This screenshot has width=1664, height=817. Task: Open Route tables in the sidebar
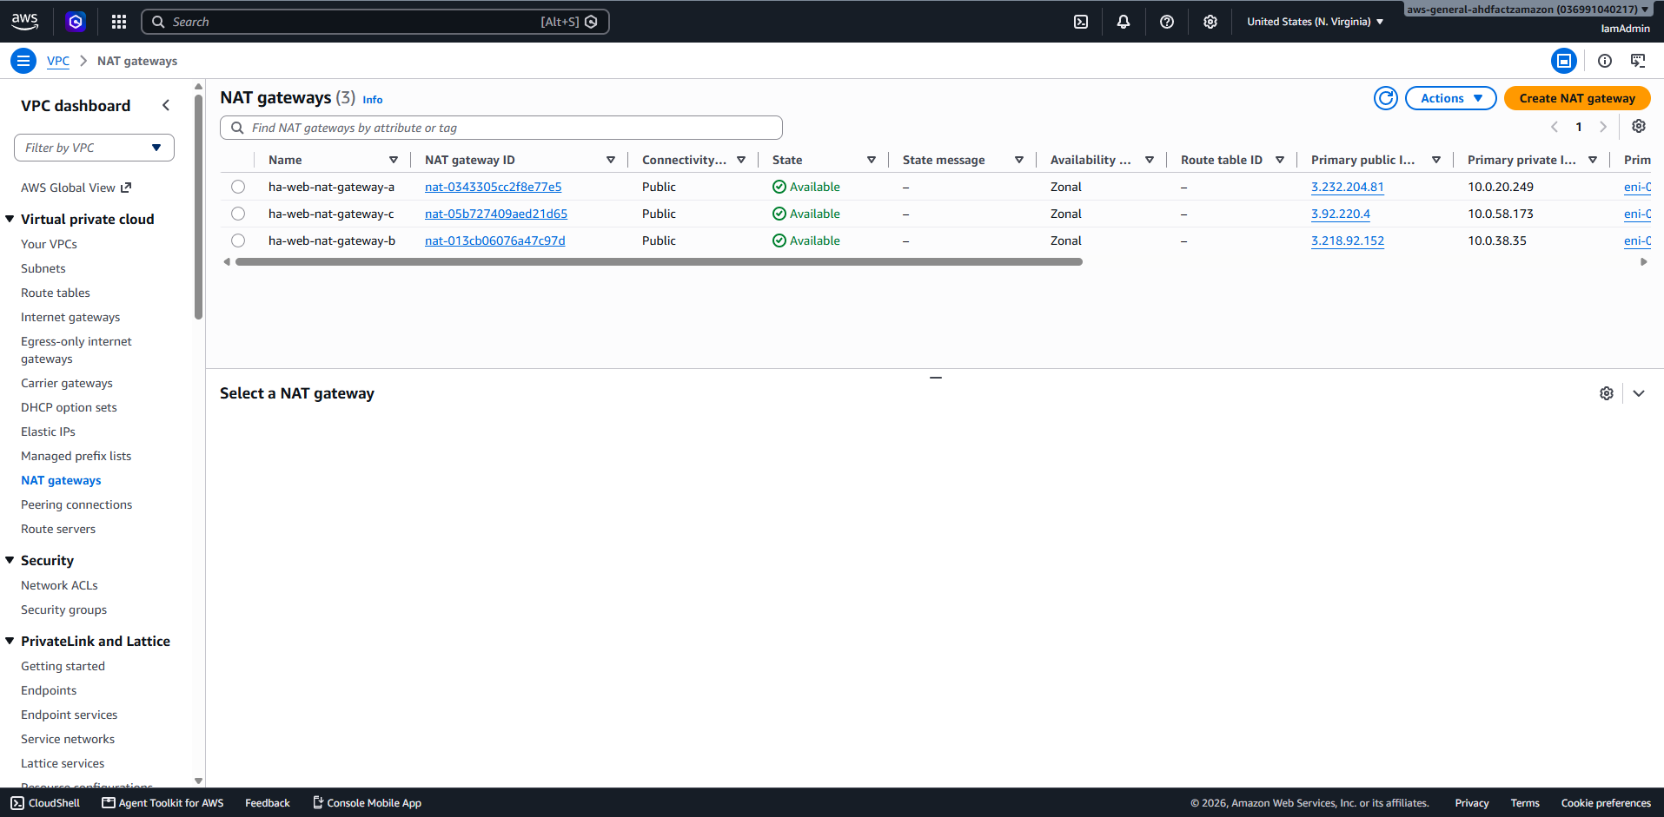(x=56, y=293)
